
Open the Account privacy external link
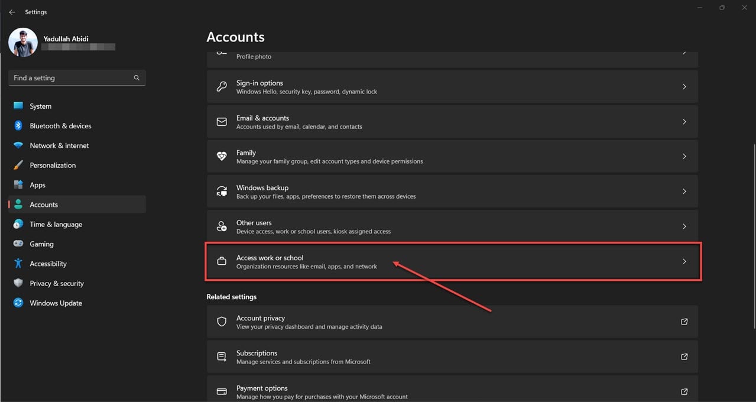pos(684,322)
